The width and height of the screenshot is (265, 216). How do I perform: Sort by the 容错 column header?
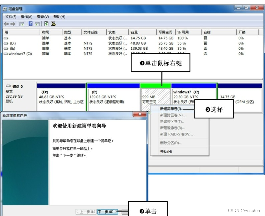tap(219, 32)
